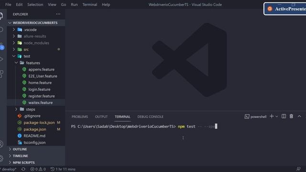Switch to the OUTPUT tab
Viewport: 306px width, 172px height.
(101, 117)
